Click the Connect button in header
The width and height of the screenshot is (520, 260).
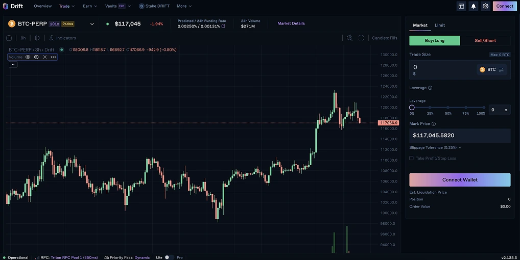505,6
